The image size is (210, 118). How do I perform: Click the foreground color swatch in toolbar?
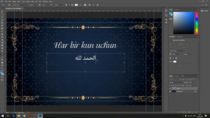tap(2, 73)
